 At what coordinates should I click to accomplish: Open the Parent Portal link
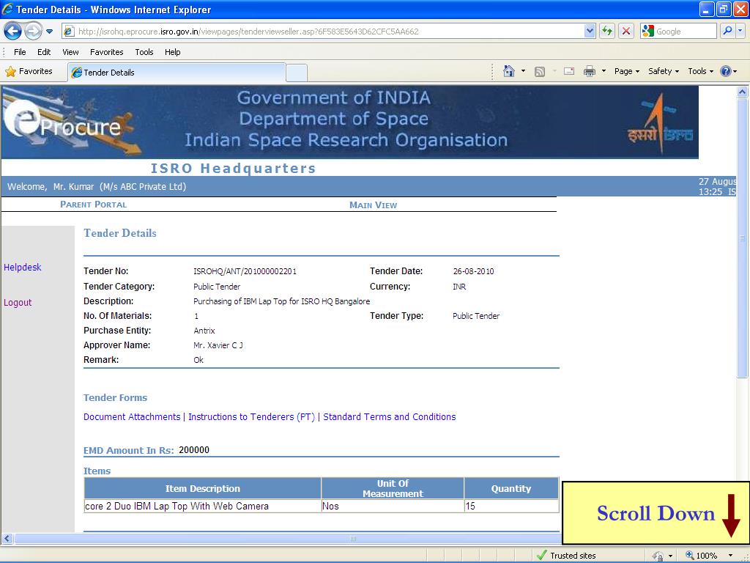click(93, 205)
